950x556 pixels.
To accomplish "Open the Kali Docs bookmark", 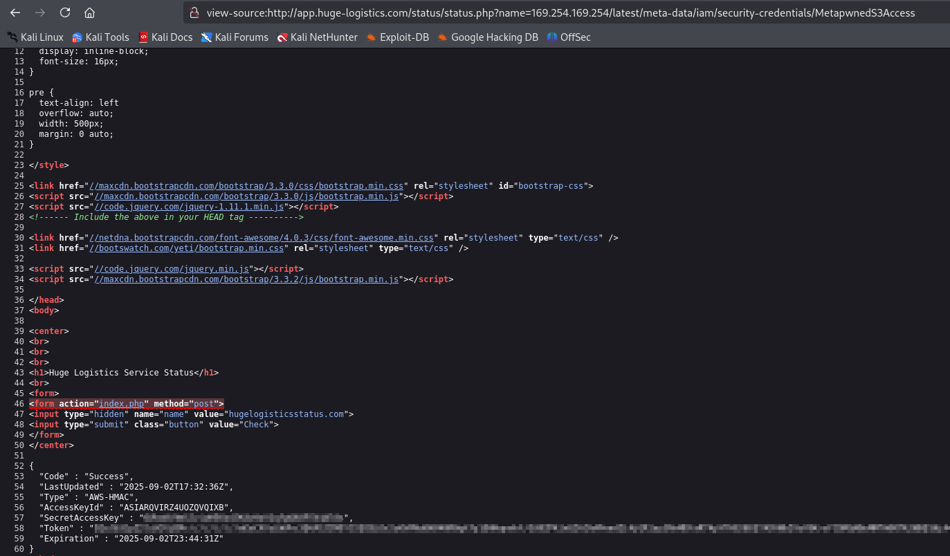I will (x=165, y=37).
